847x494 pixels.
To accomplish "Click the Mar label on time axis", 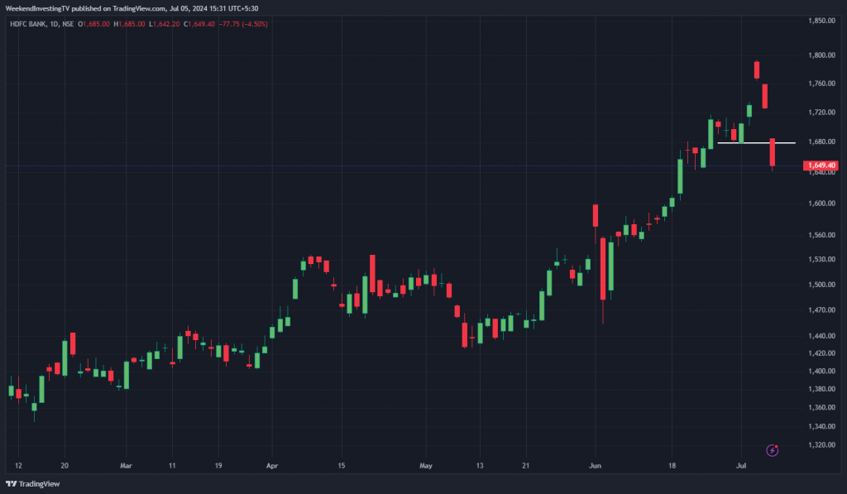I will point(126,465).
